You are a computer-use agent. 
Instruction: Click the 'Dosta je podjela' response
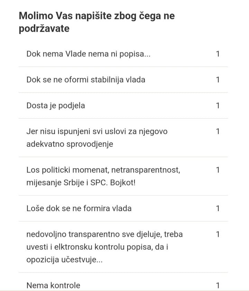click(x=56, y=106)
